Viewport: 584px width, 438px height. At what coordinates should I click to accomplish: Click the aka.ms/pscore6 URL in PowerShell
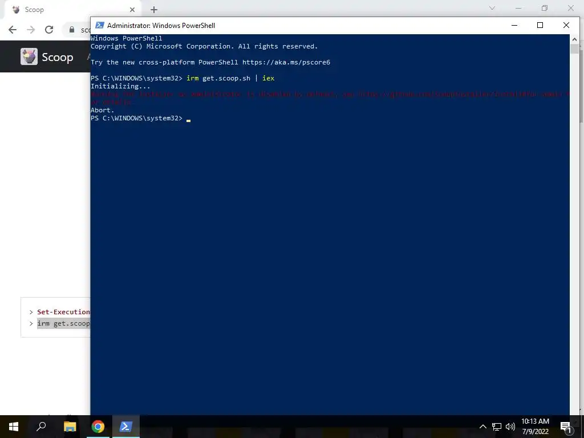[286, 62]
